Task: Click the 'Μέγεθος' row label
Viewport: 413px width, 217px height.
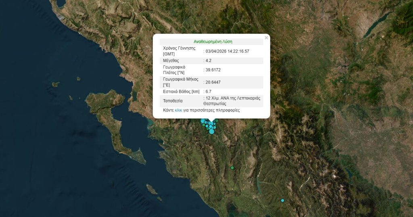Action: click(171, 61)
